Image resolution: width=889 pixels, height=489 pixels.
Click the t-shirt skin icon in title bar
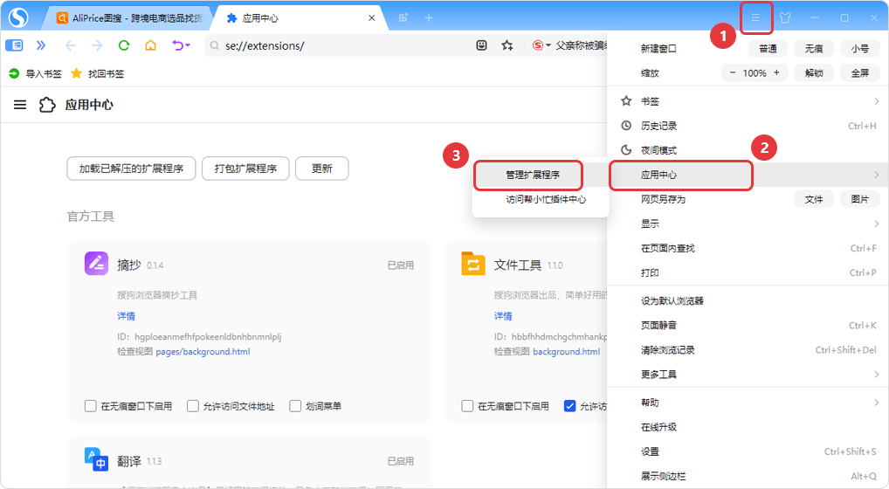click(785, 17)
